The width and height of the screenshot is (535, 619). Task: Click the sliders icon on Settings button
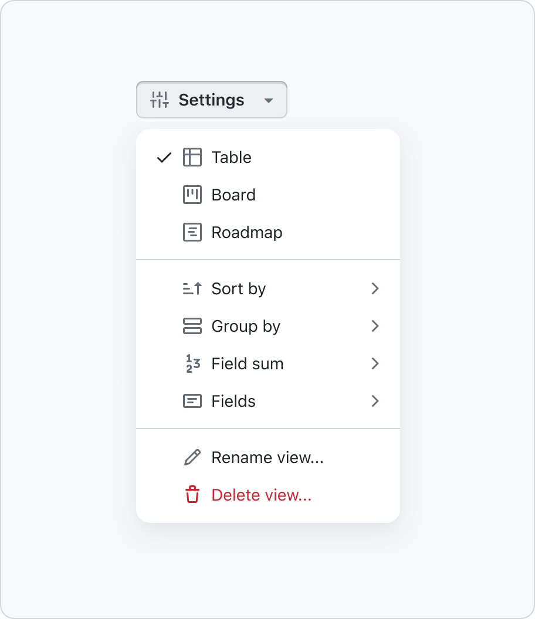coord(159,100)
